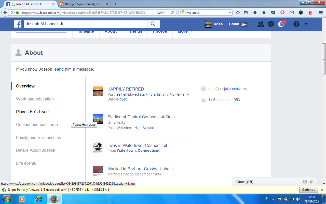Viewport: 326px width, 204px height.
Task: Open the bookmarks list icon
Action: coord(246,12)
